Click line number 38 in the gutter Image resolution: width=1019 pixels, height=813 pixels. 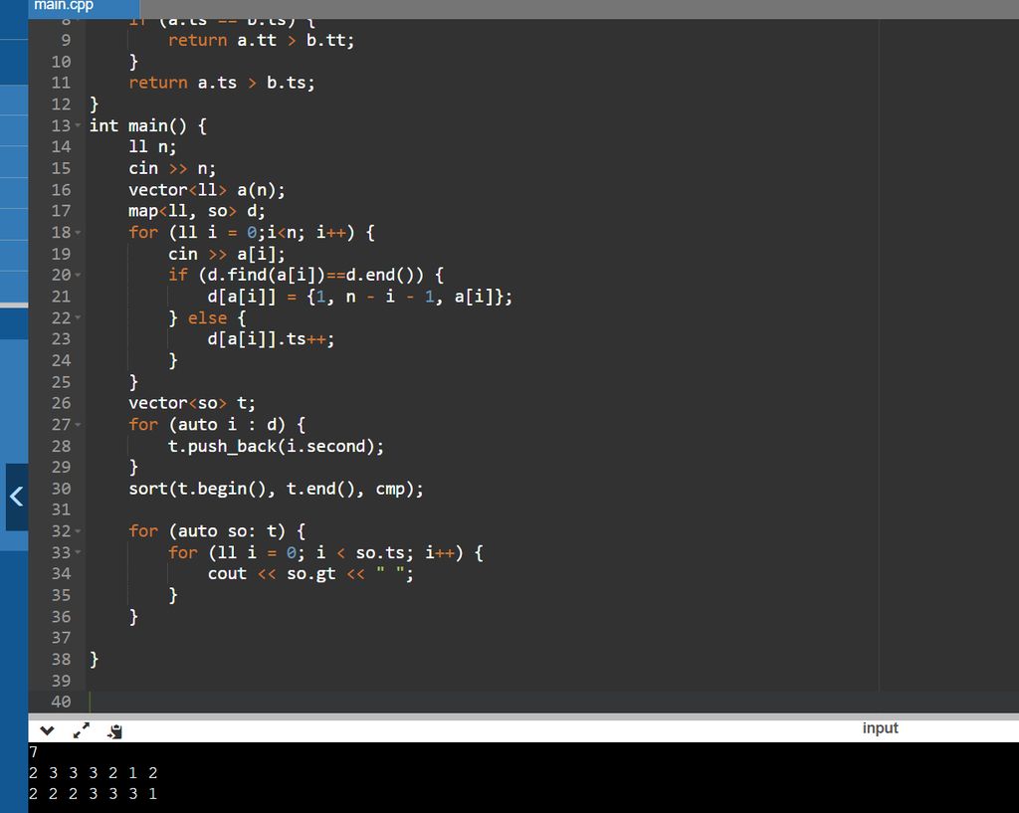61,659
